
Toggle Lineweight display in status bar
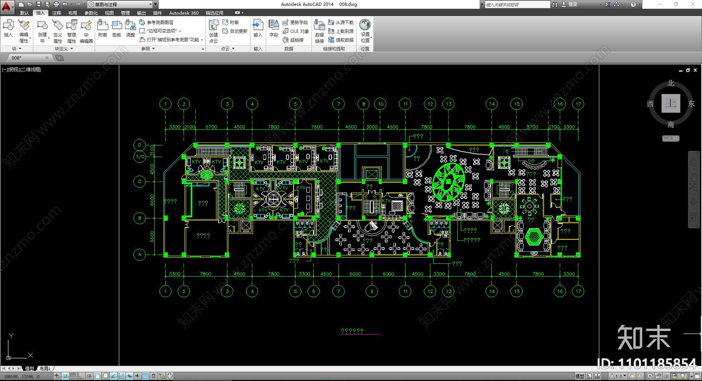137,376
